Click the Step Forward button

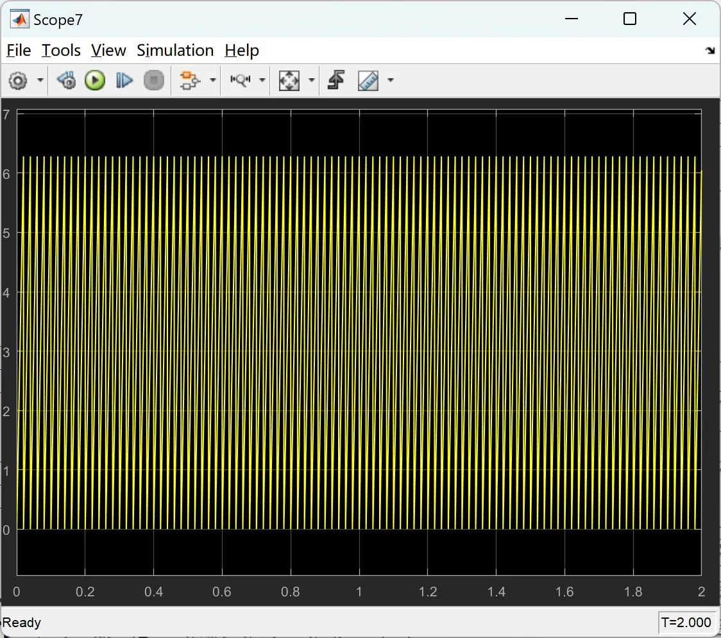pos(124,80)
